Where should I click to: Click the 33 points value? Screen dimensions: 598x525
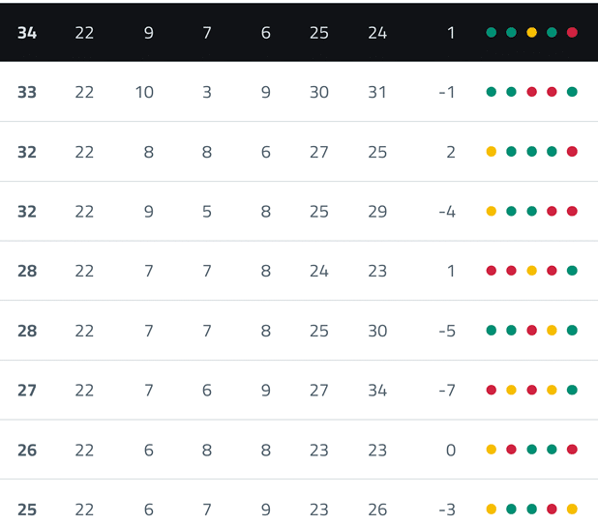coord(27,93)
